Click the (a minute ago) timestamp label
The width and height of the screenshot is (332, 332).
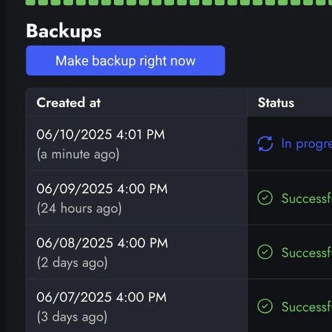pyautogui.click(x=78, y=154)
